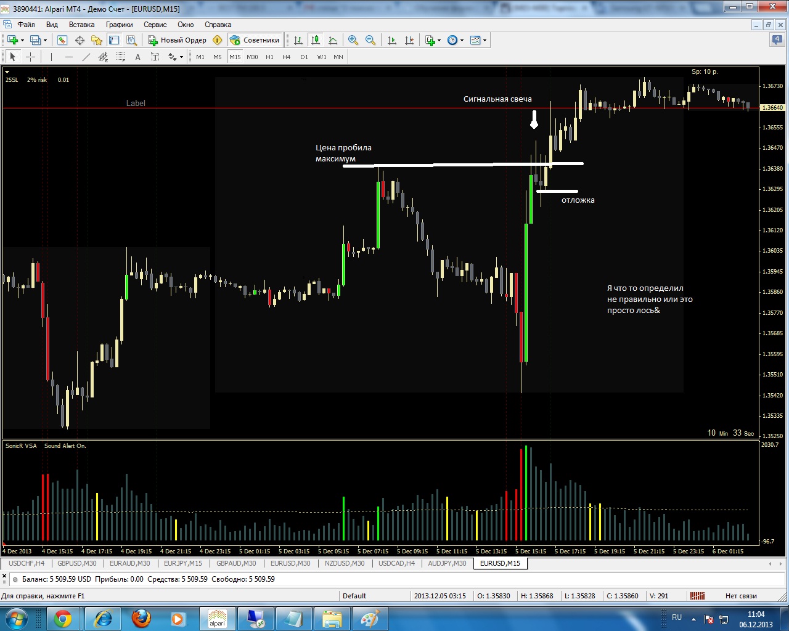This screenshot has width=789, height=631.
Task: Expand the Indicators dropdown arrow
Action: [x=439, y=40]
